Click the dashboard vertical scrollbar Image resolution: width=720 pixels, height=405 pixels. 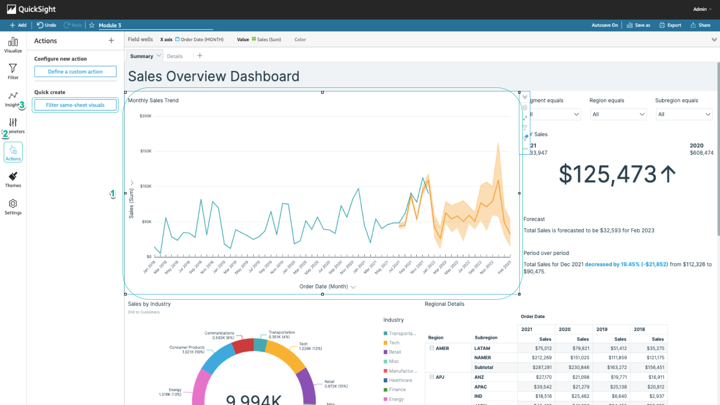click(718, 149)
